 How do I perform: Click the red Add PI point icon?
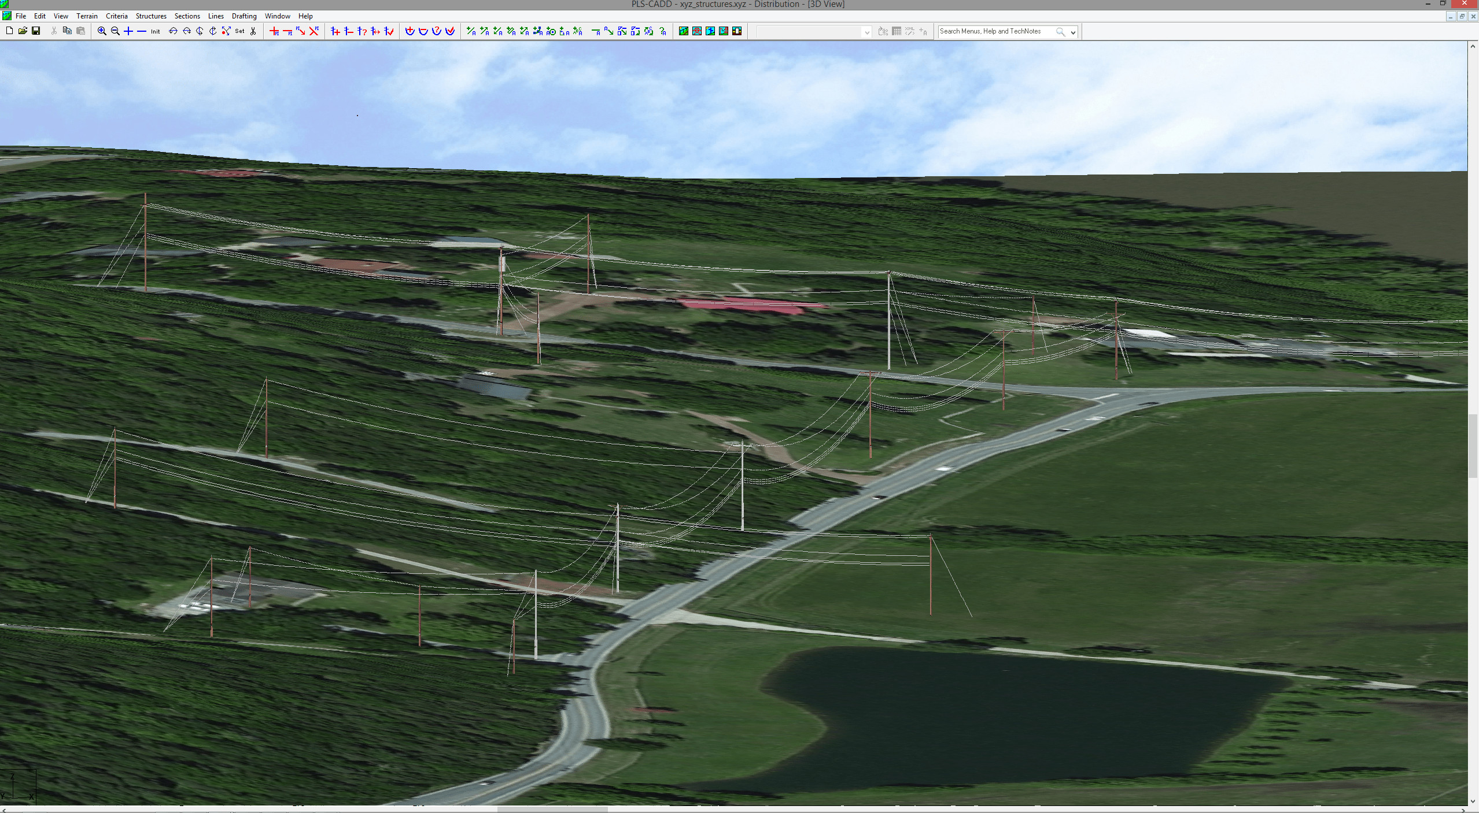274,31
